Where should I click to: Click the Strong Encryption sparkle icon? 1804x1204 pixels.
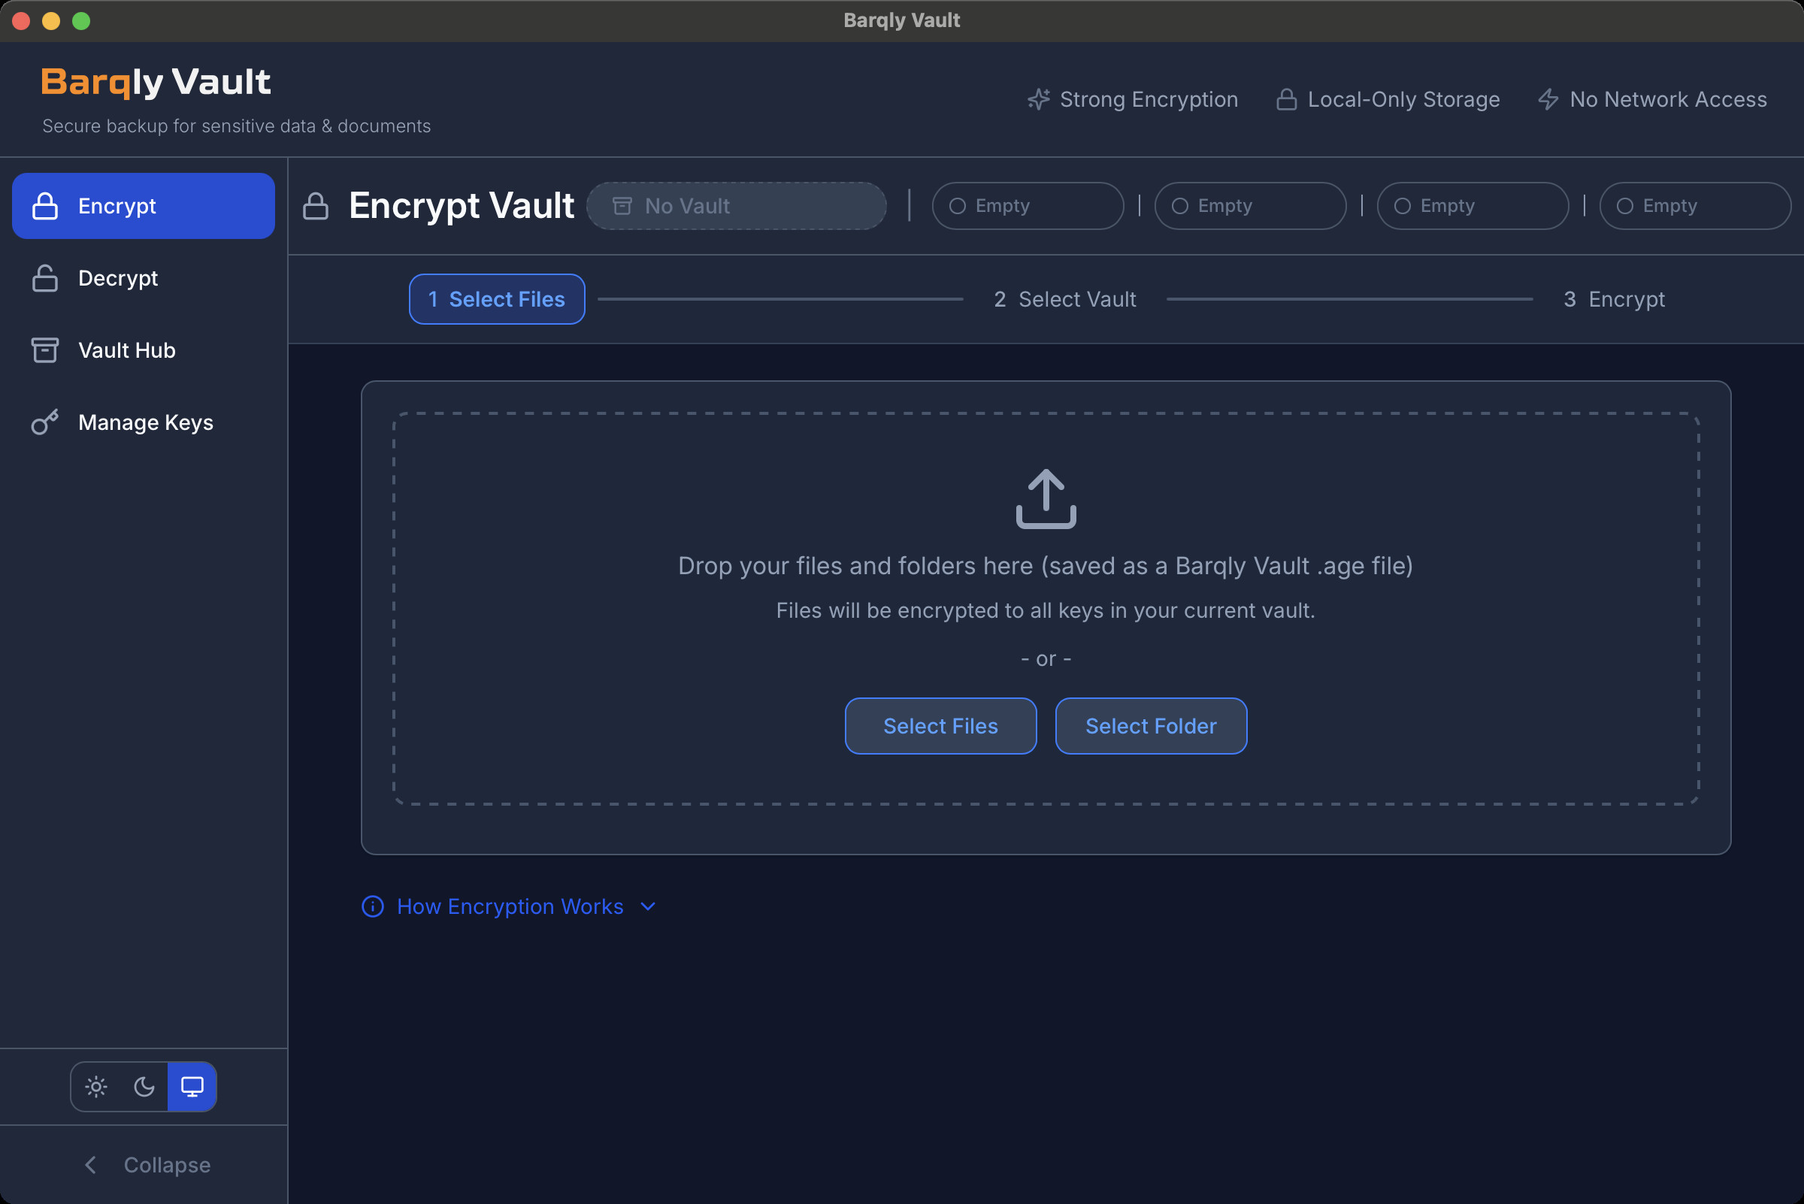[1038, 100]
